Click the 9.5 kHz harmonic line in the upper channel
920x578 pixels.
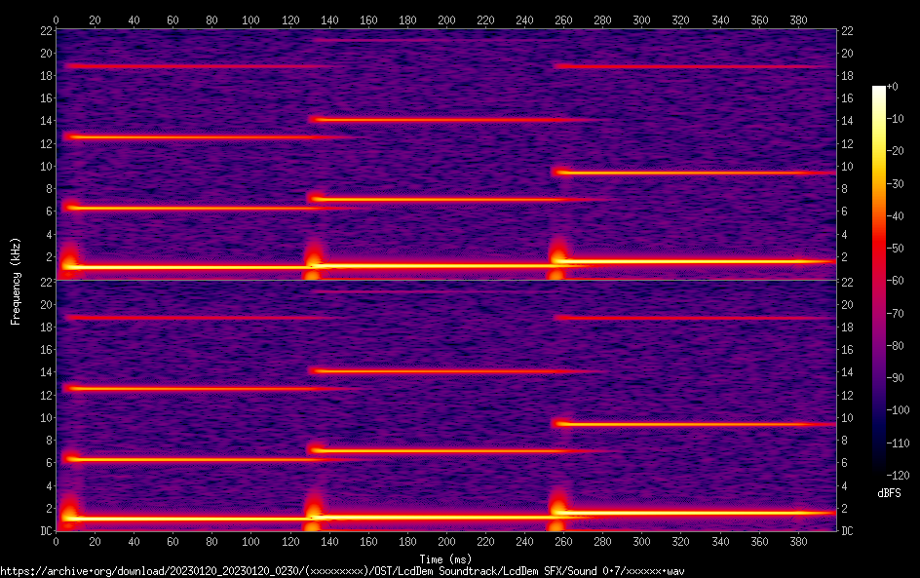point(682,173)
